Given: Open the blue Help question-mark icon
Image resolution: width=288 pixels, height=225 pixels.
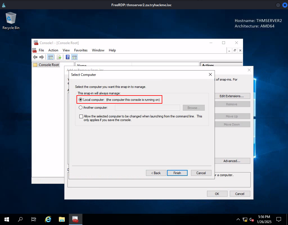Looking at the screenshot, I should pos(67,57).
